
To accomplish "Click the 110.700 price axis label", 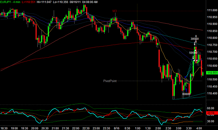I will click(212, 52).
